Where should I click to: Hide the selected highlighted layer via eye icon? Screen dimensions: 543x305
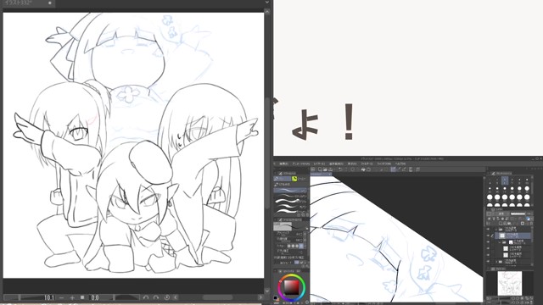[x=489, y=236]
